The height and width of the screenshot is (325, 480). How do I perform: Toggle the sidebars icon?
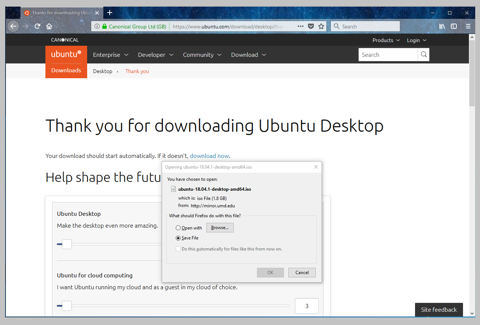point(454,26)
